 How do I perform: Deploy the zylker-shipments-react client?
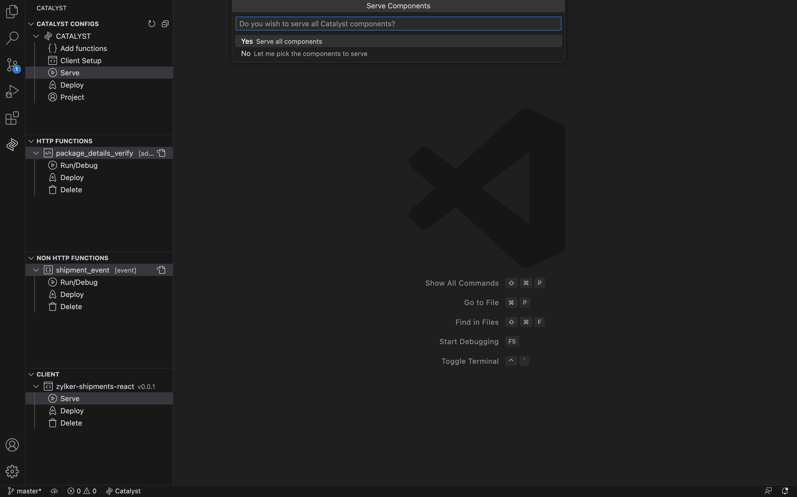click(99, 411)
